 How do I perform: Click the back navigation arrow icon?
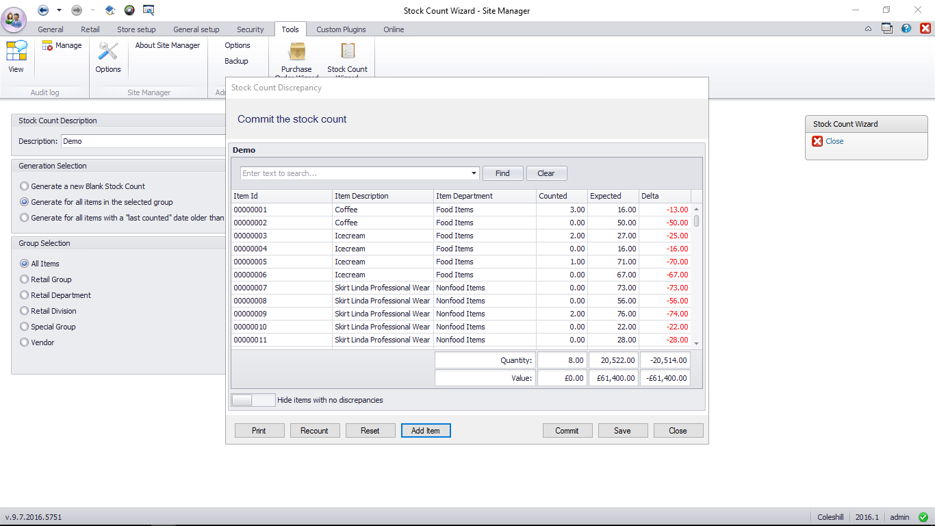coord(43,10)
